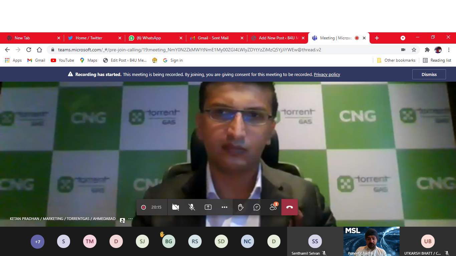
Task: Dismiss the recording notification banner
Action: click(429, 74)
